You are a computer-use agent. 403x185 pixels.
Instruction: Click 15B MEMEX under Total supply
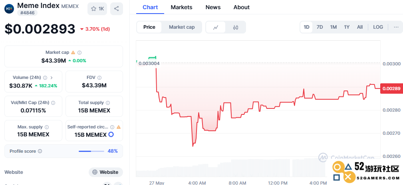(94, 110)
